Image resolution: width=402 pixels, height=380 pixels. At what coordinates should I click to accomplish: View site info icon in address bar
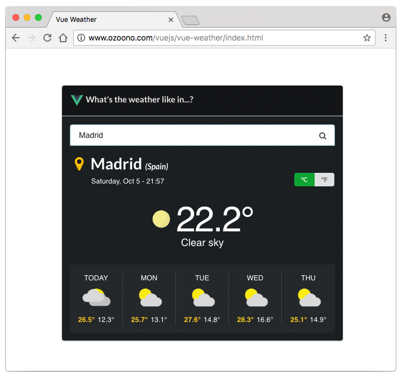(x=81, y=38)
